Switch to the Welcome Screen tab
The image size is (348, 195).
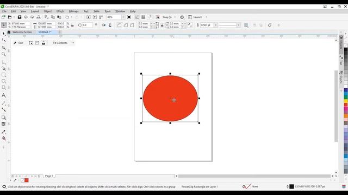[x=22, y=32]
